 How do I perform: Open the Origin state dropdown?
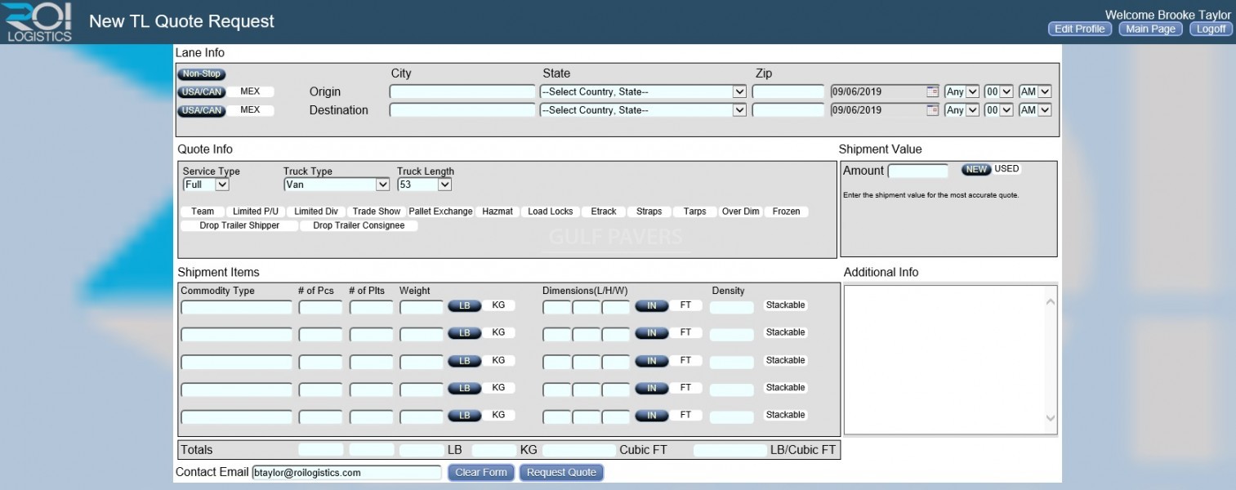(643, 91)
